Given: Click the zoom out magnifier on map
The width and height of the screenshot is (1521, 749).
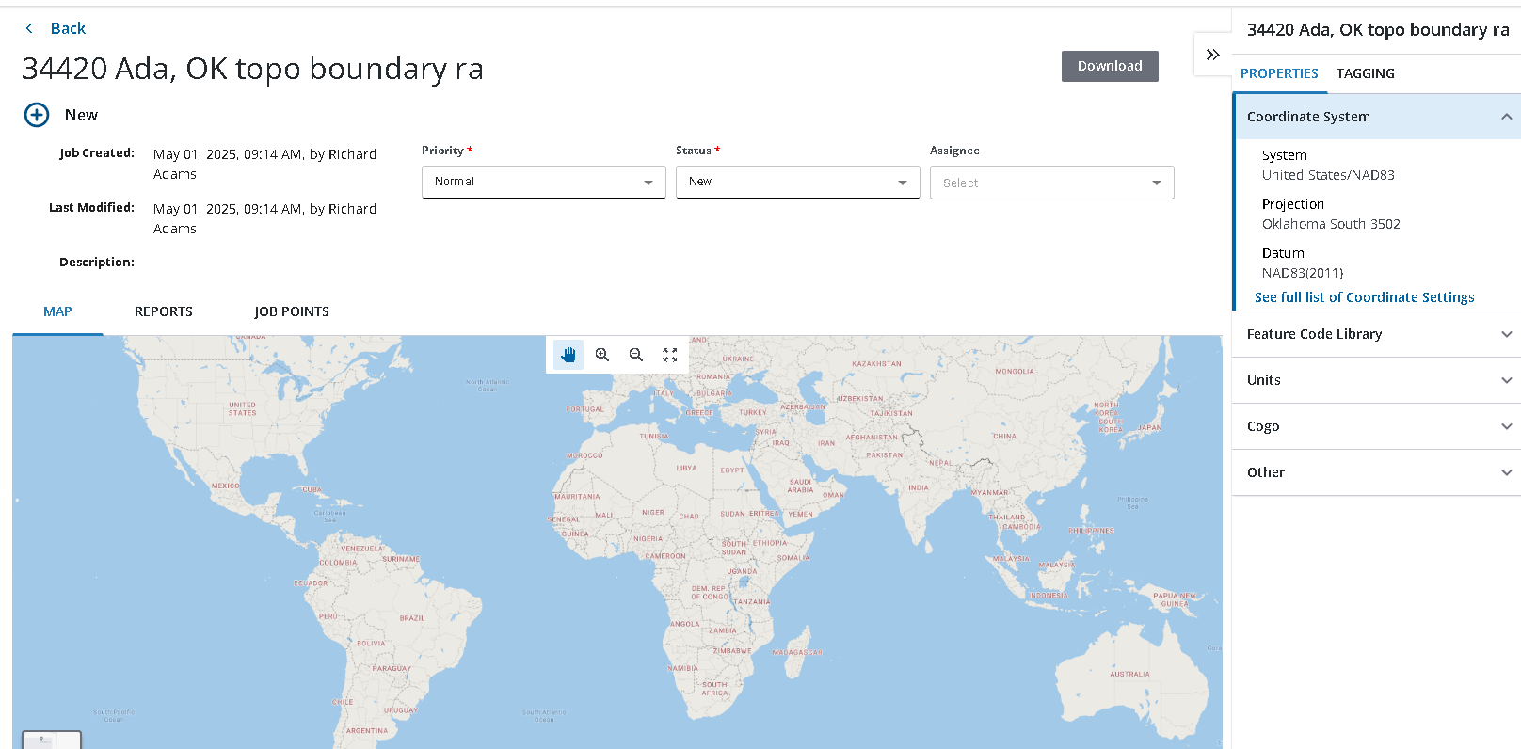Looking at the screenshot, I should [636, 355].
